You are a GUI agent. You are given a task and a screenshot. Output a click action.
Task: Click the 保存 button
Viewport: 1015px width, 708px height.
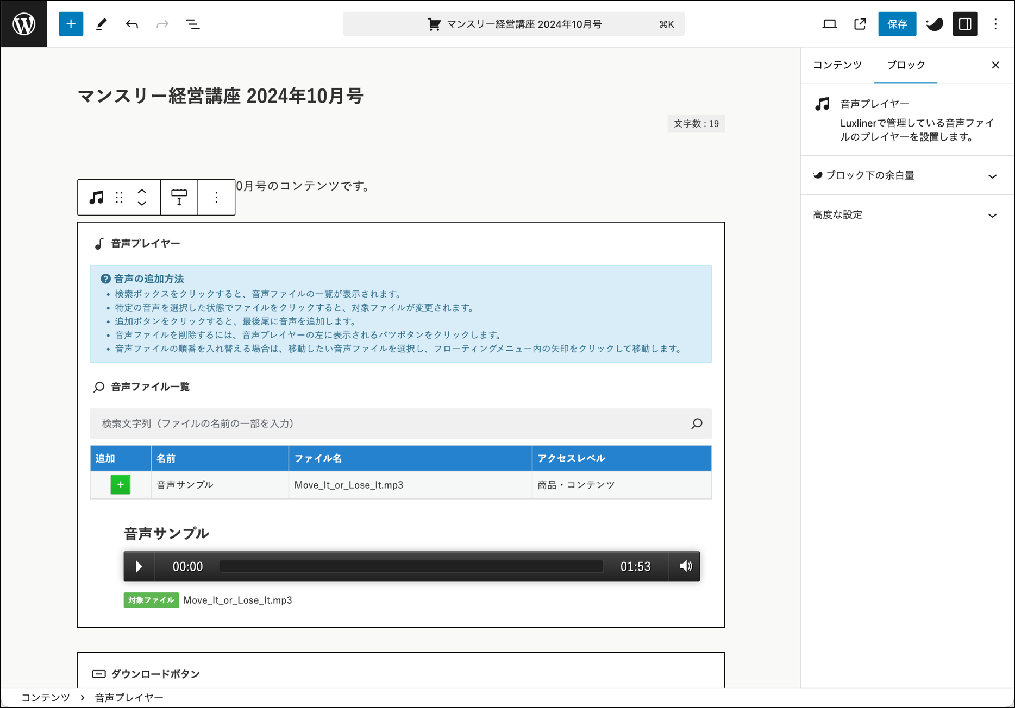tap(897, 24)
